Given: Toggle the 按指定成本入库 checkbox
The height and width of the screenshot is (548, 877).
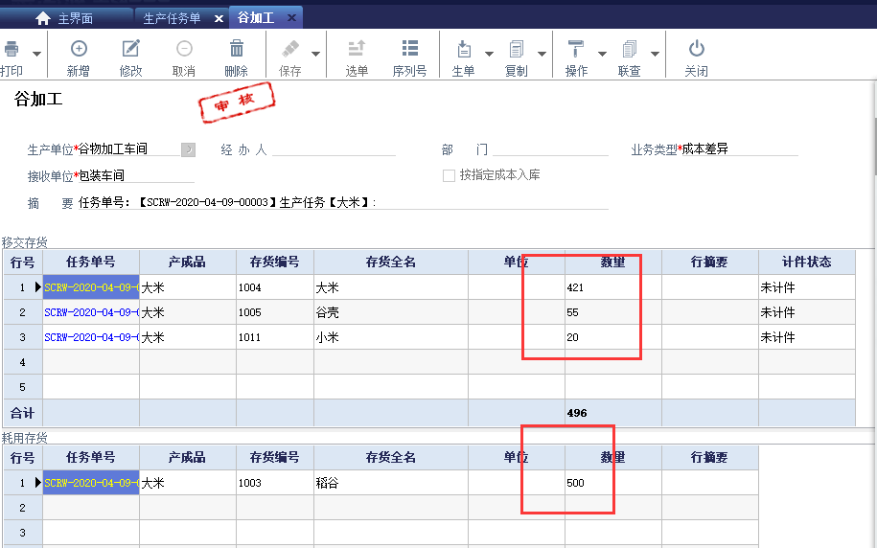Looking at the screenshot, I should [449, 175].
